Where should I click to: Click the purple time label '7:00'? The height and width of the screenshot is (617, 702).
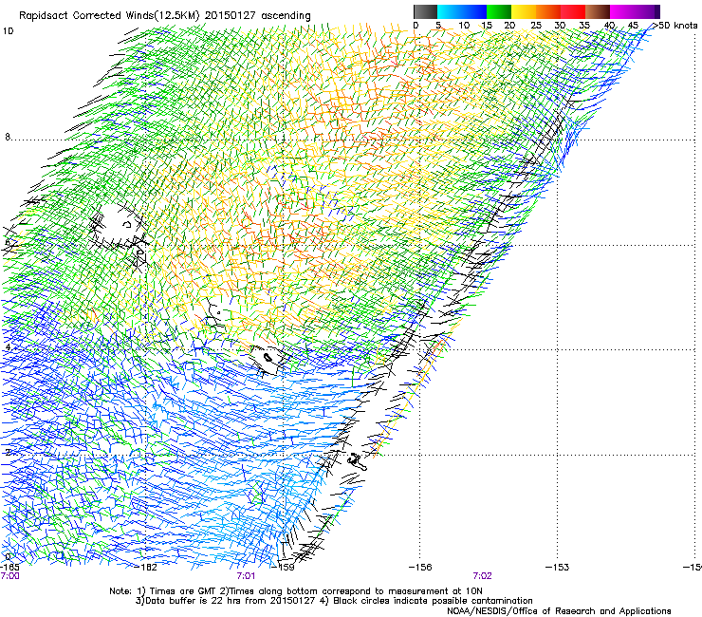pyautogui.click(x=9, y=576)
